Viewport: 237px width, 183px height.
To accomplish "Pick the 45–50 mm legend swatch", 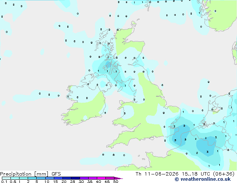I will 110,178.
